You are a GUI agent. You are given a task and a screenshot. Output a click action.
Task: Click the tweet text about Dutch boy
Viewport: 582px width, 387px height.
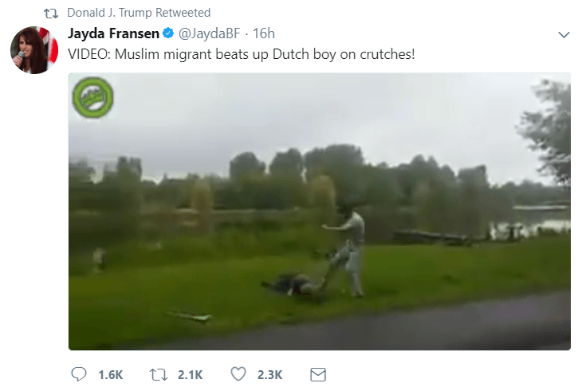point(242,54)
